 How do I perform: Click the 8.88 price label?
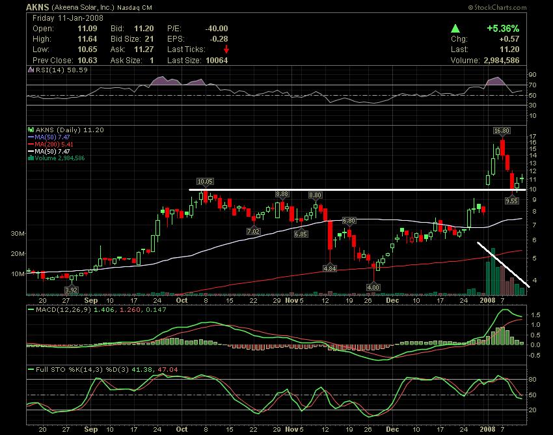point(282,194)
